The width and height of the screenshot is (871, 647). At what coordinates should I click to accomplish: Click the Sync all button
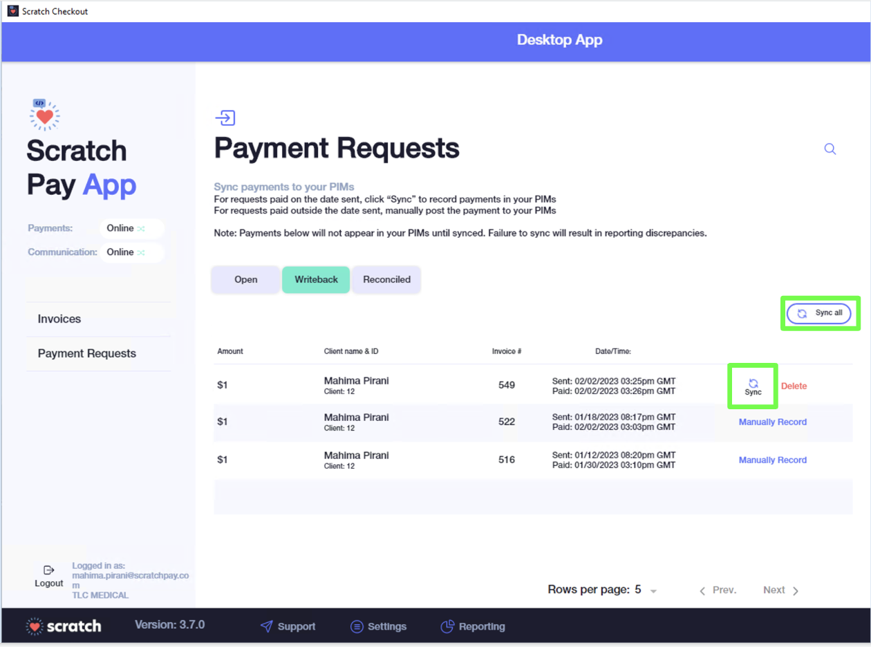tap(819, 313)
